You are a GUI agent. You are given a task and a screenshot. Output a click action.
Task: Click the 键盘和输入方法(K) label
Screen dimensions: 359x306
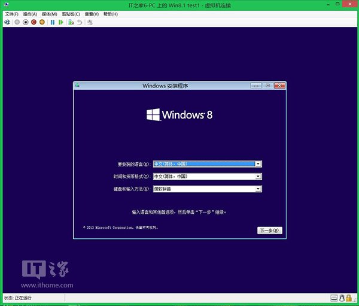coord(132,189)
